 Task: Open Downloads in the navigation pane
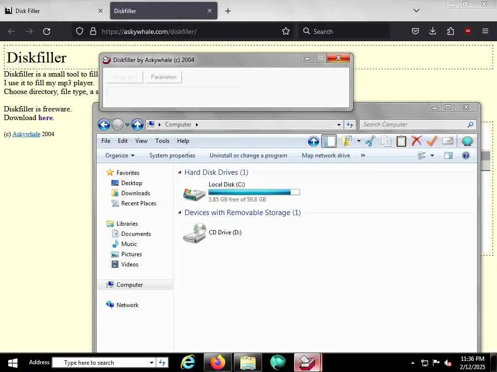point(136,193)
